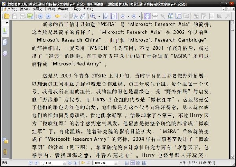Viewport: 236px width, 167px height.
Task: Open the zoom in dropdown arrow
Action: (x=140, y=16)
